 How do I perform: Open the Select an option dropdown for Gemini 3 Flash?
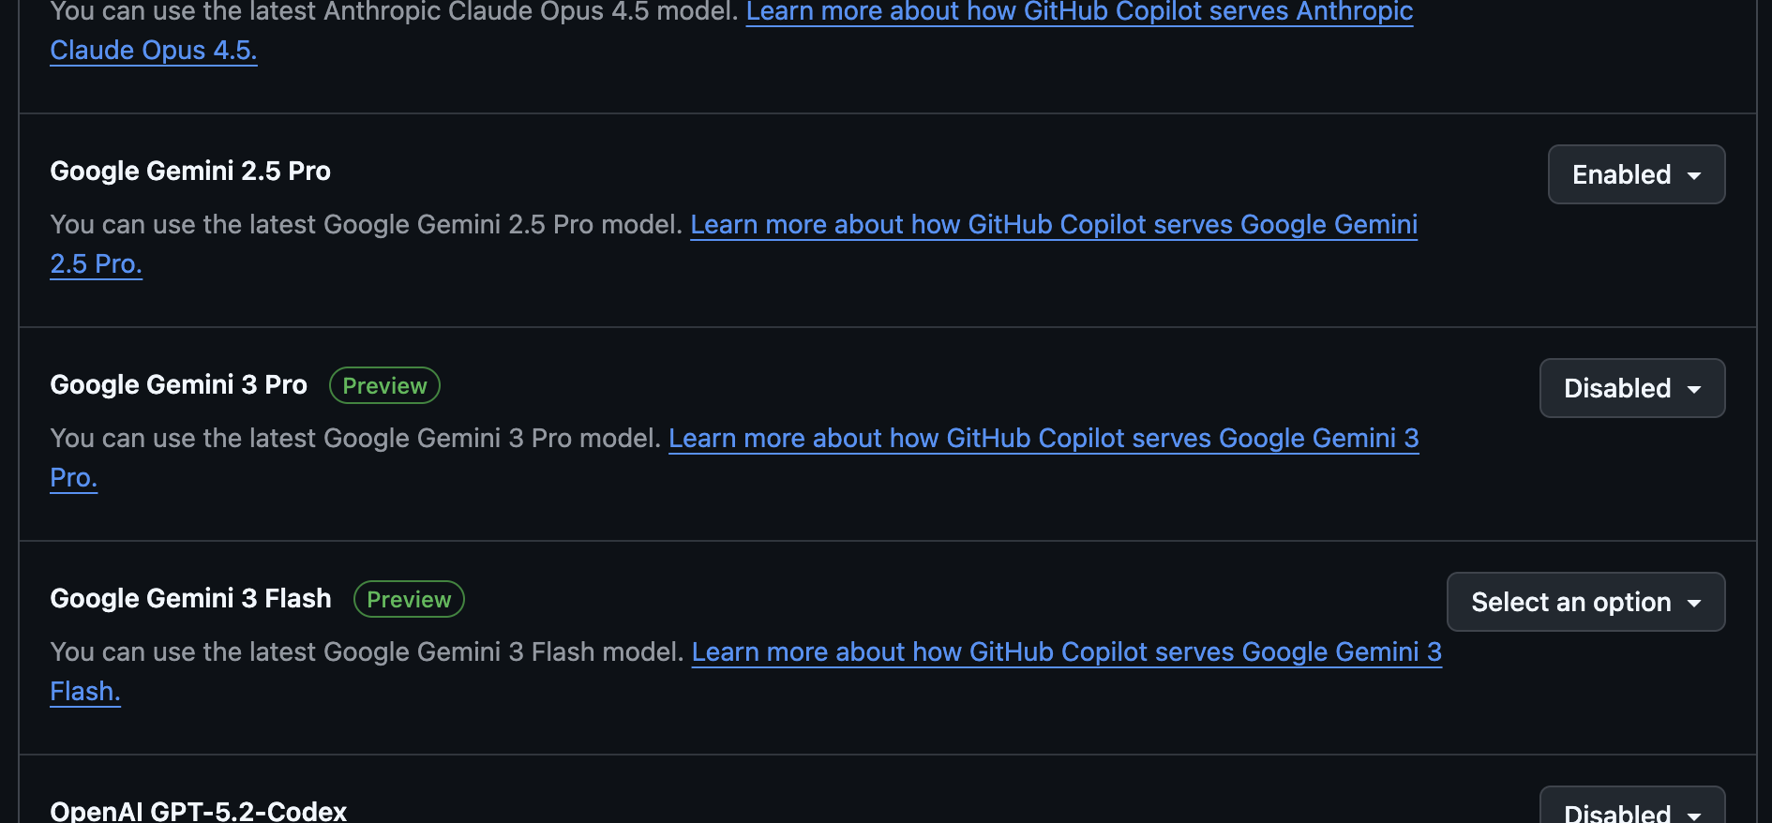tap(1584, 602)
